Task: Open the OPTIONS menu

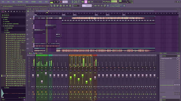Action: (34, 2)
